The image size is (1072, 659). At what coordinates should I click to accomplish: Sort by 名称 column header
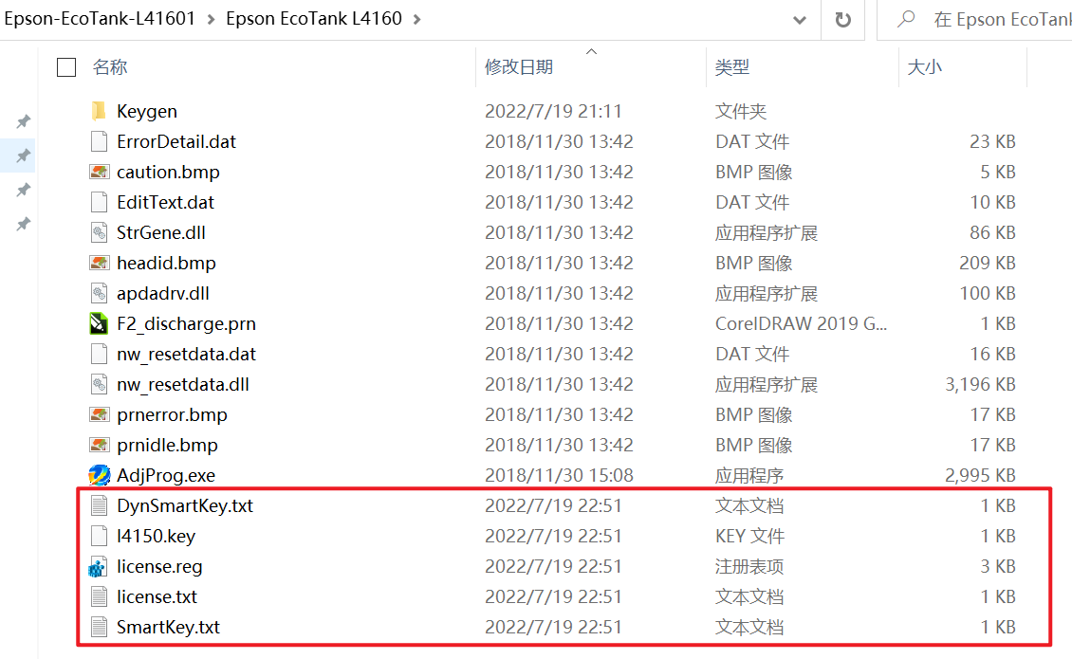pyautogui.click(x=110, y=67)
